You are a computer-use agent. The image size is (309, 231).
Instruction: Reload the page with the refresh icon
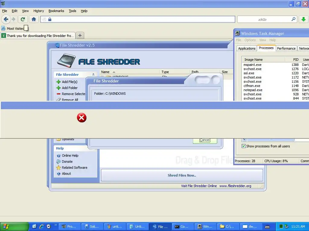point(23,19)
